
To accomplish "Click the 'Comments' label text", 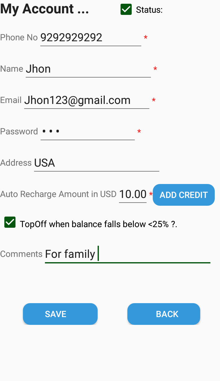I will pos(21,254).
